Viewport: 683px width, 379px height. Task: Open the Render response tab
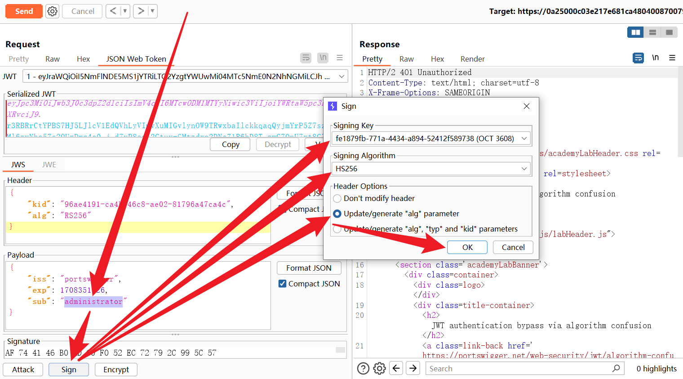point(472,59)
